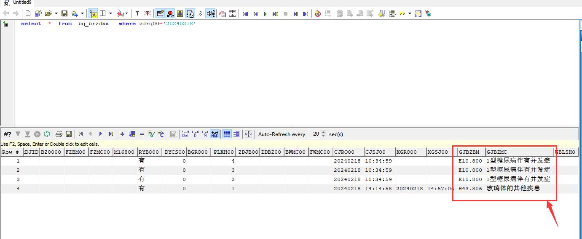This screenshot has height=239, width=582.
Task: Open the dropdown arrow next to the open folder icon
Action: tap(56, 13)
